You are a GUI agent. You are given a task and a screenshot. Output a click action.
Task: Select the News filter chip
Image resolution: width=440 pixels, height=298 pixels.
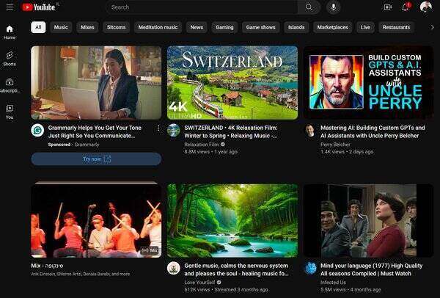click(x=197, y=27)
